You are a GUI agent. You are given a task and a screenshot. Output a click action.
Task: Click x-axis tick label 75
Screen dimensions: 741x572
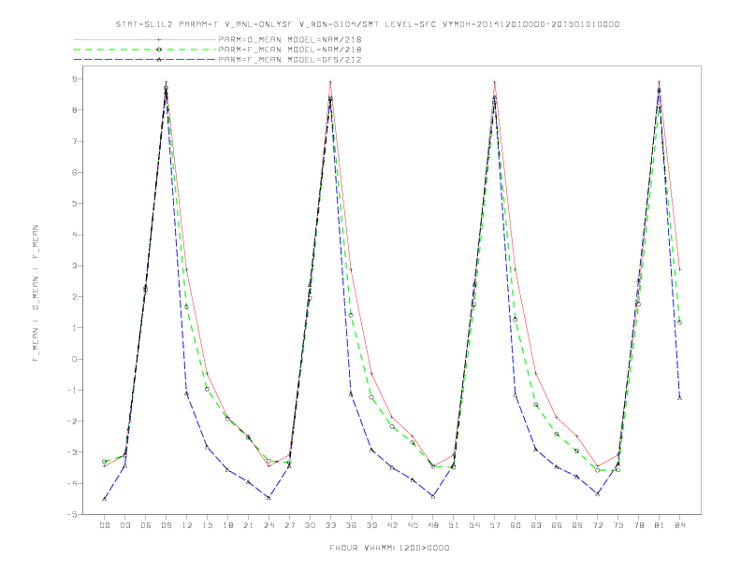point(618,525)
